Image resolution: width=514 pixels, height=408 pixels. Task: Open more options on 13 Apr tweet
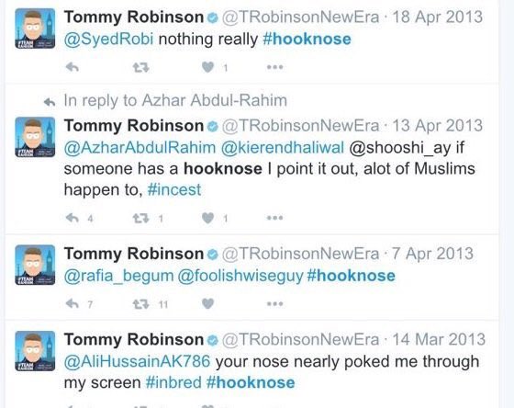pos(274,218)
